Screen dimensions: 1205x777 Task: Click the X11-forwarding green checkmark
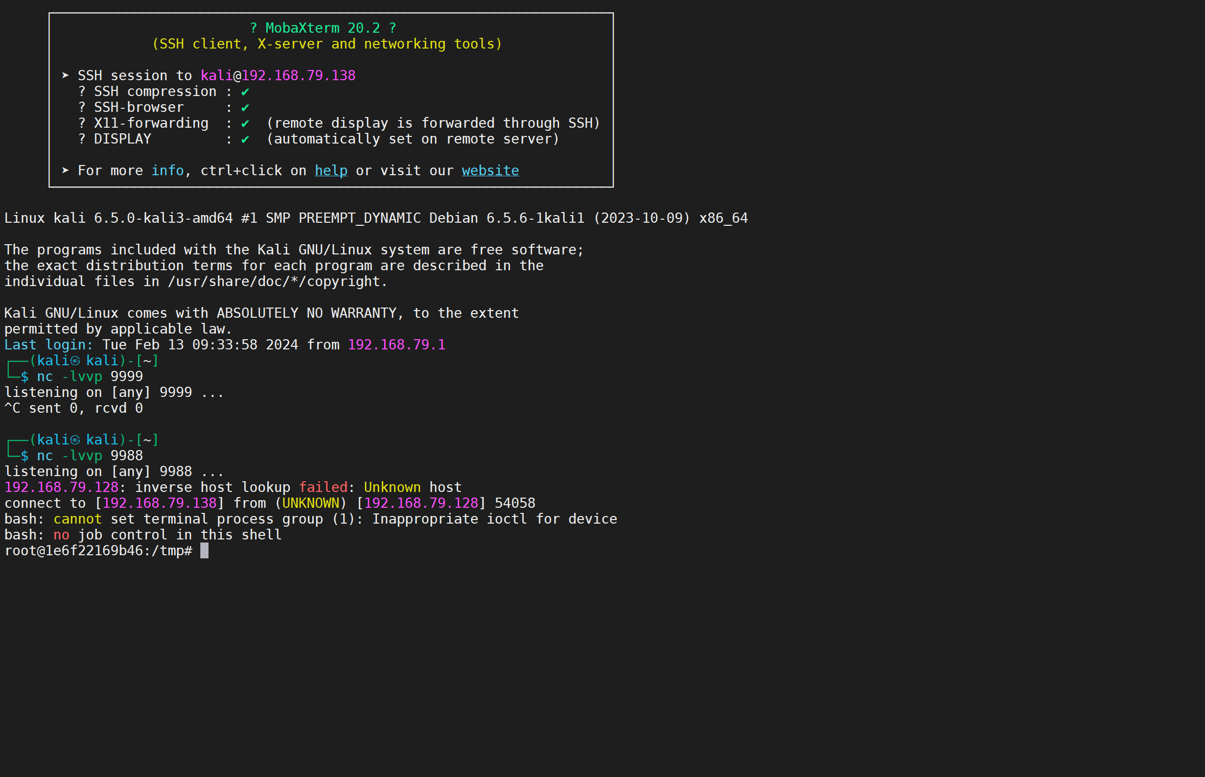[245, 124]
